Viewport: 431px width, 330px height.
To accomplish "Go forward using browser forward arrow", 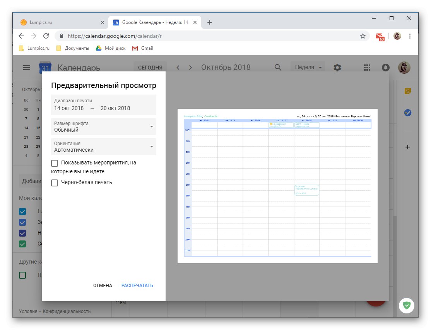I will [34, 36].
